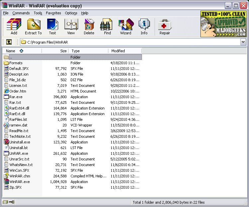249x207 pixels.
Task: Select the Formats folder
Action: pyautogui.click(x=16, y=63)
